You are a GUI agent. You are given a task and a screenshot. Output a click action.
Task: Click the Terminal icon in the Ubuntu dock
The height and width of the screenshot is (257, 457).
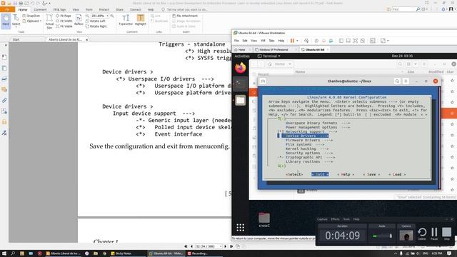click(241, 84)
